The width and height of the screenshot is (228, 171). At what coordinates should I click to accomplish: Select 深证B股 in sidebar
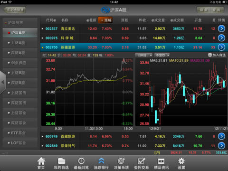tap(20, 83)
